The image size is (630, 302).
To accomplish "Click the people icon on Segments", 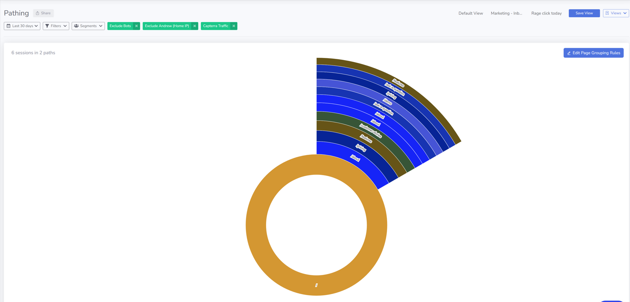I will coord(76,26).
